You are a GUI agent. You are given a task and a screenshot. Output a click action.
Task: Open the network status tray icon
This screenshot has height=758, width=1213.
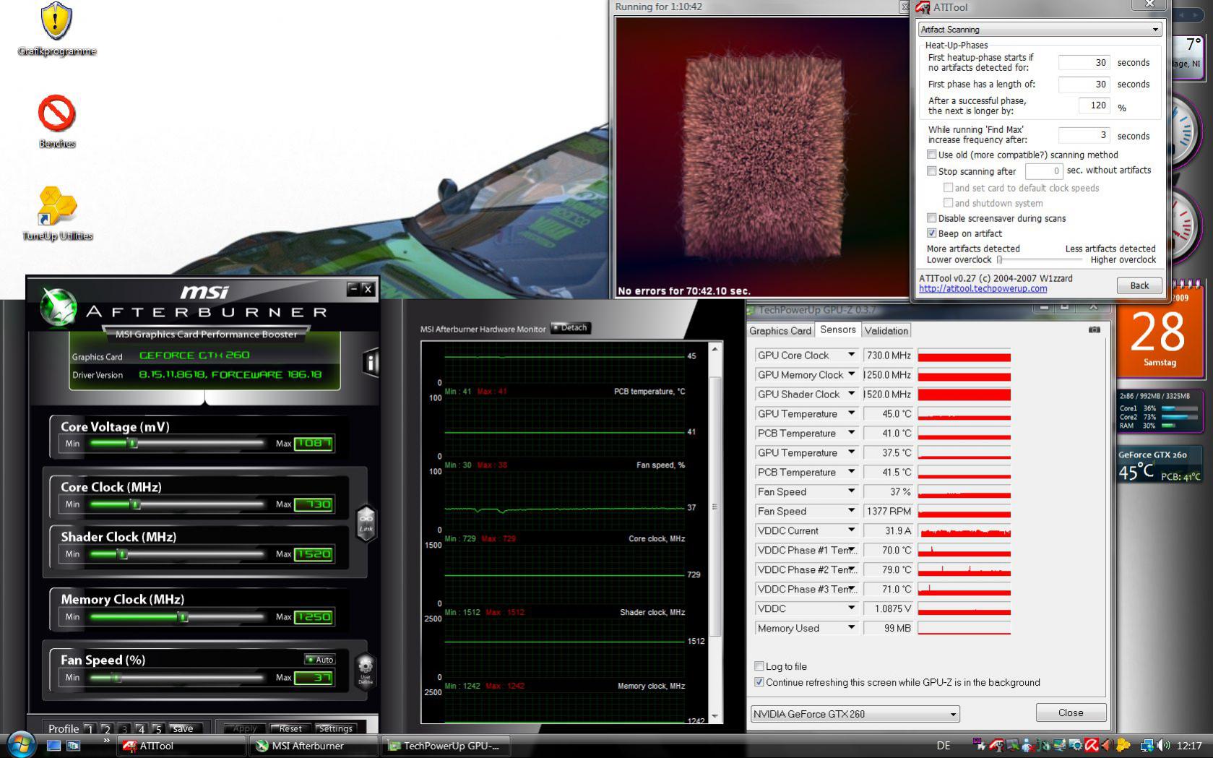[1147, 745]
